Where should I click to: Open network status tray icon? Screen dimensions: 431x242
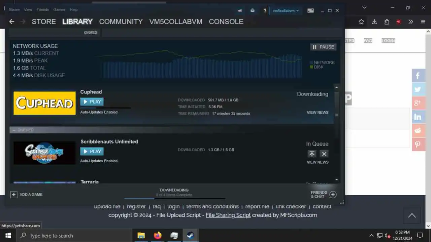point(379,236)
